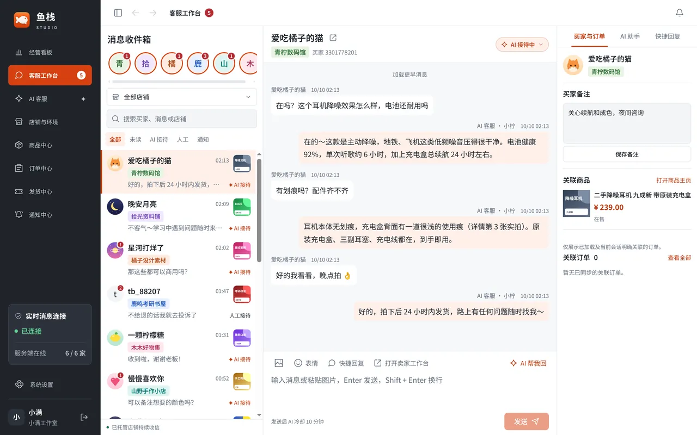Click 打开商品主页 link
Screen dimensions: 697x435
click(674, 181)
